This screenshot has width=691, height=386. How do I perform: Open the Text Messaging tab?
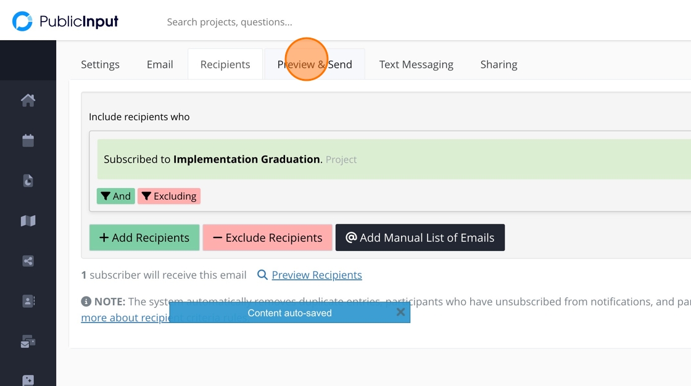pyautogui.click(x=416, y=64)
